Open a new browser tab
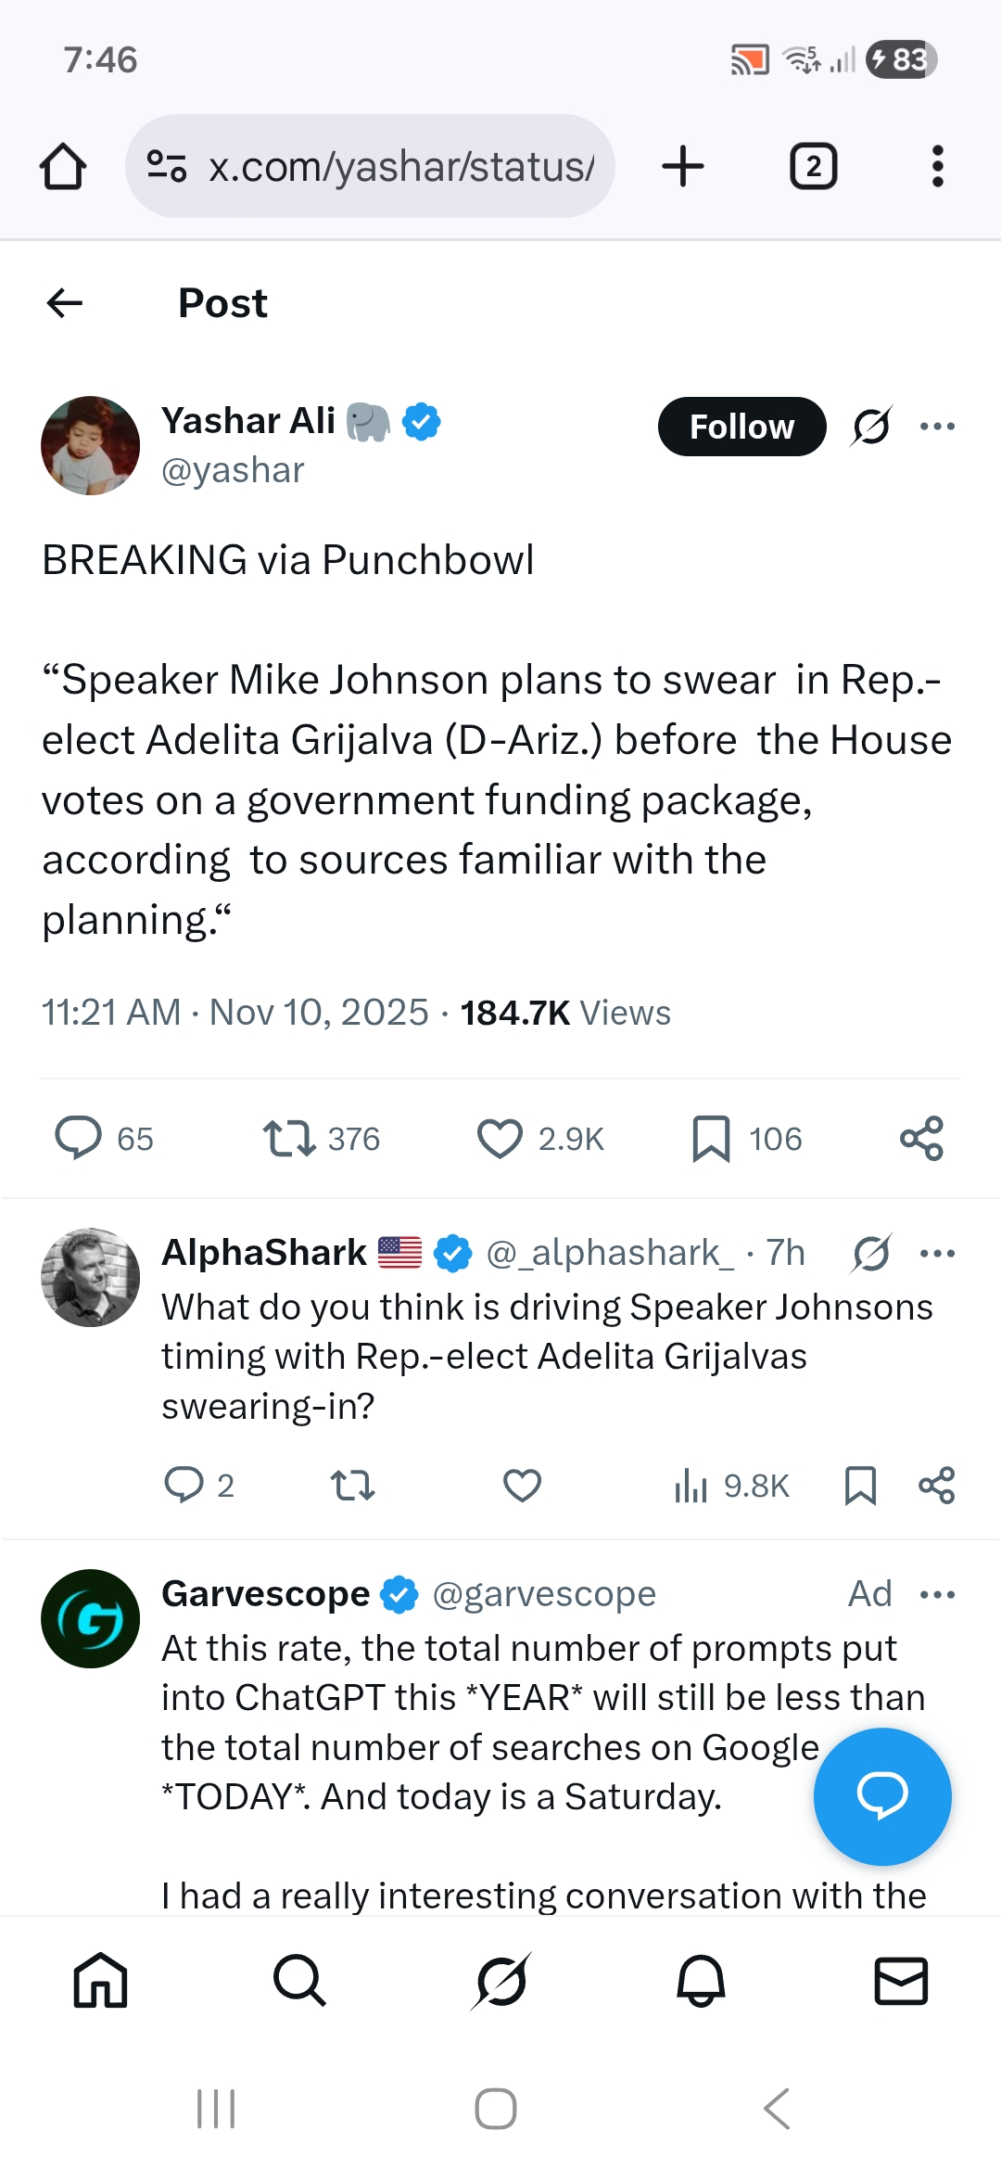 coord(683,167)
